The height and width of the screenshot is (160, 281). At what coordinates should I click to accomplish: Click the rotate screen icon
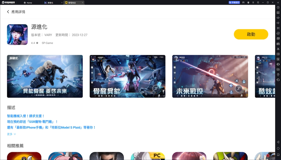(x=278, y=80)
